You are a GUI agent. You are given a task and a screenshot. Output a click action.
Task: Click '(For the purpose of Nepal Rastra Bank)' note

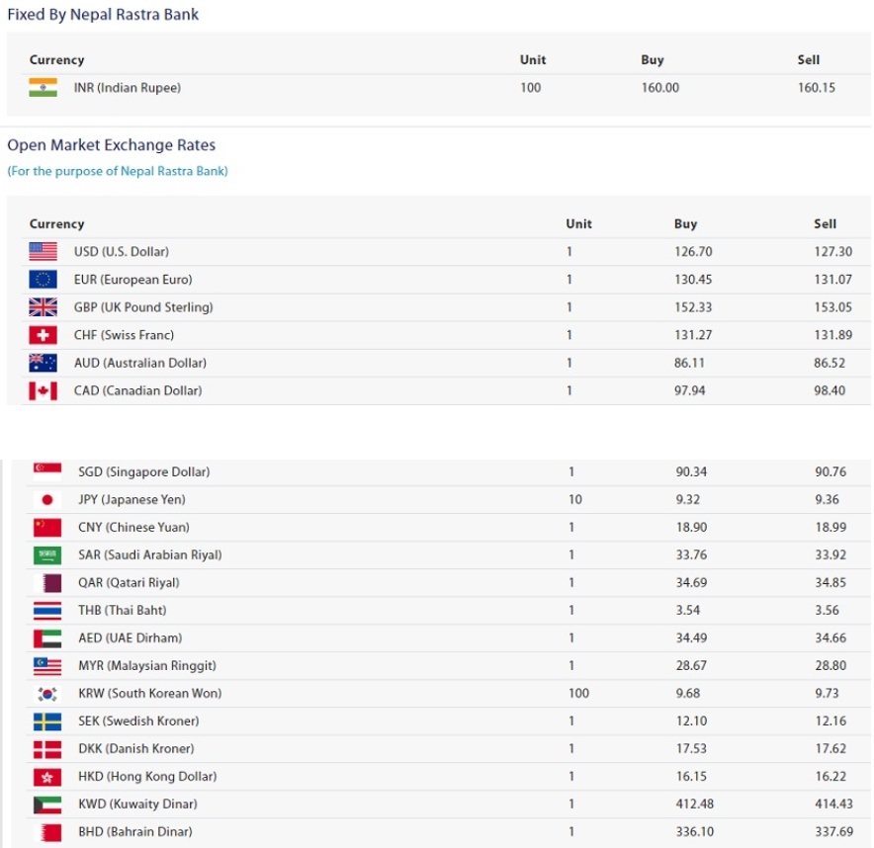point(118,171)
